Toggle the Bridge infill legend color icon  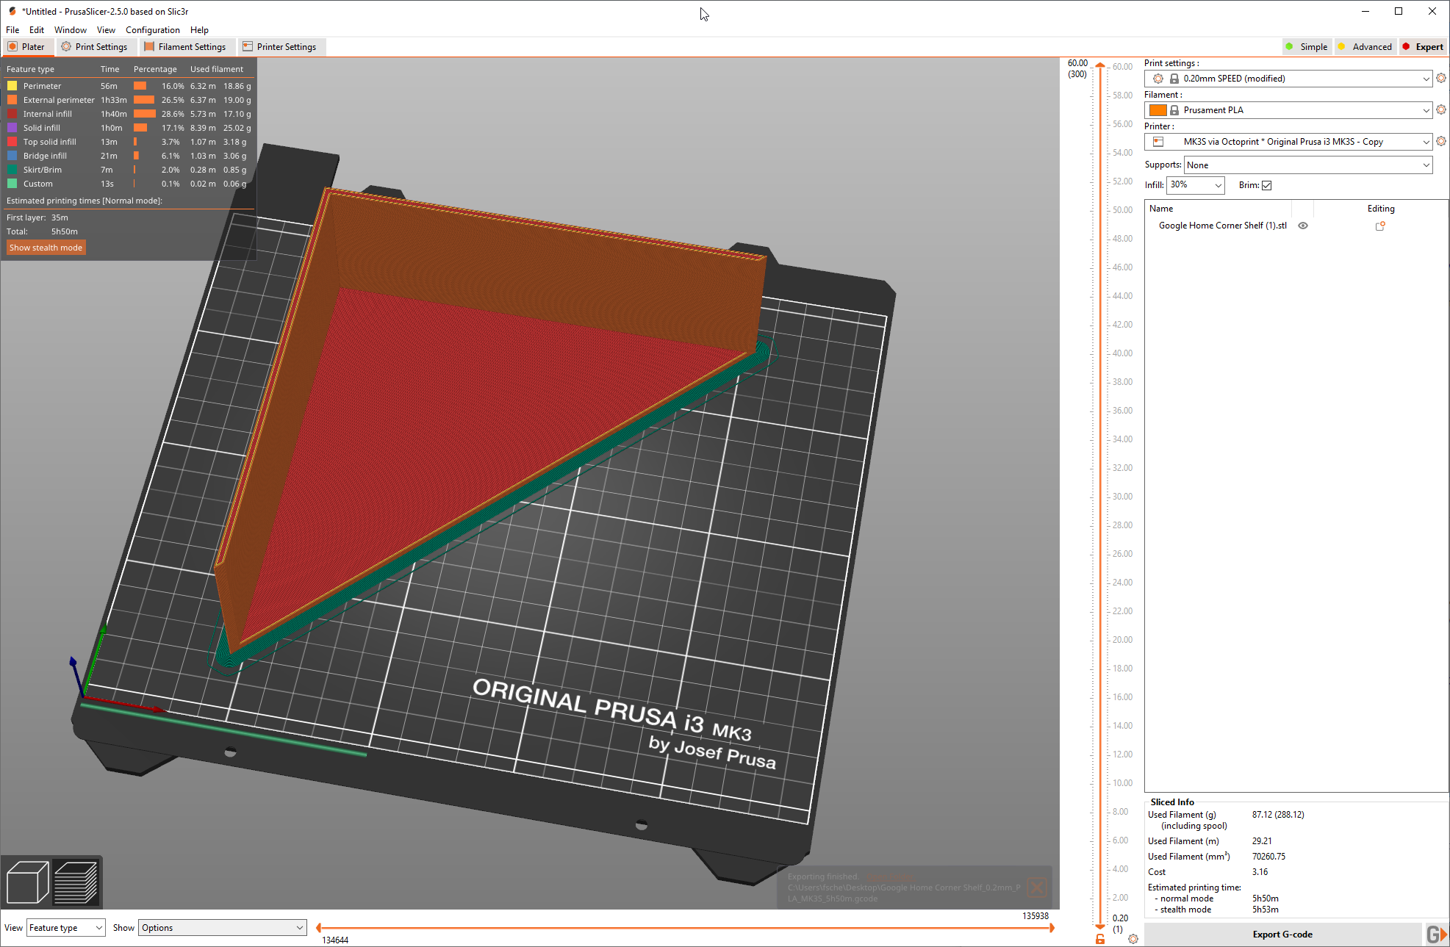[x=12, y=156]
